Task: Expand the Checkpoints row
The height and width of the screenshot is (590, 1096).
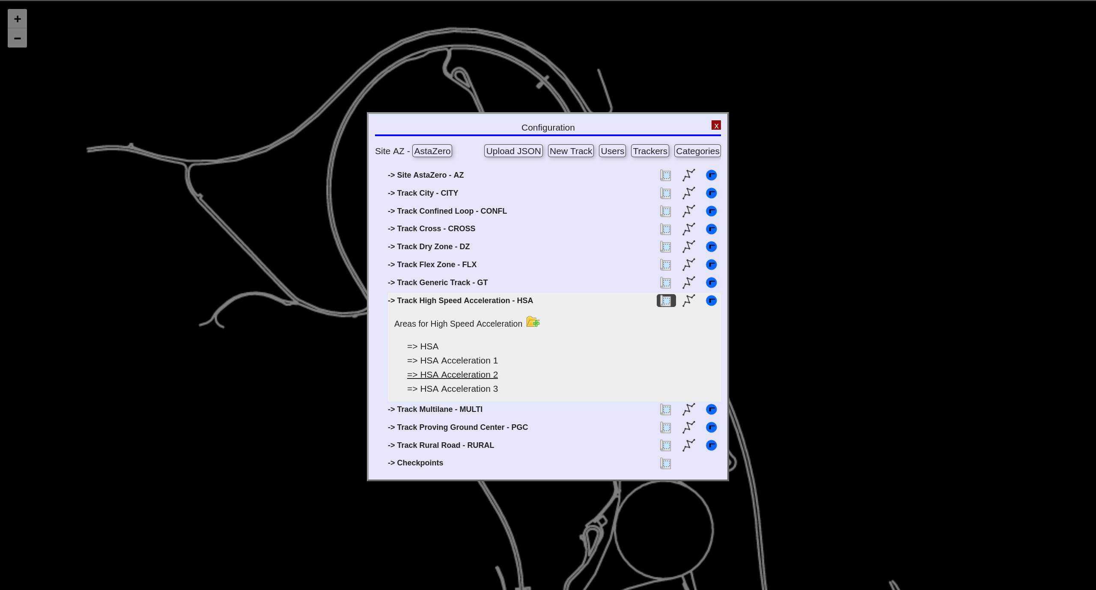Action: (x=415, y=463)
